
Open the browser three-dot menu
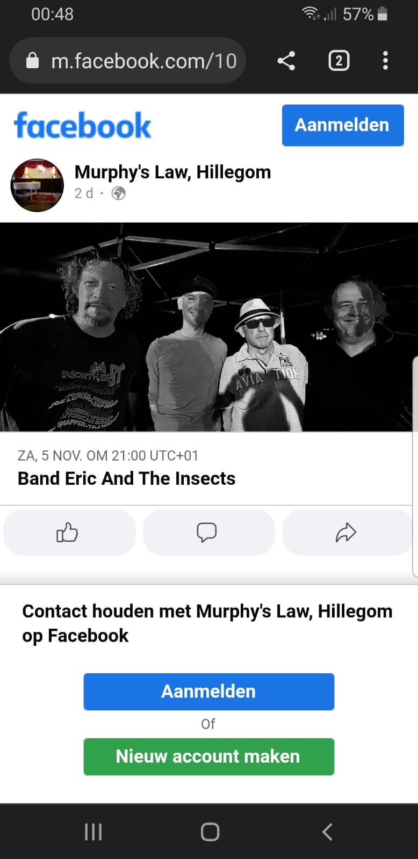coord(385,61)
